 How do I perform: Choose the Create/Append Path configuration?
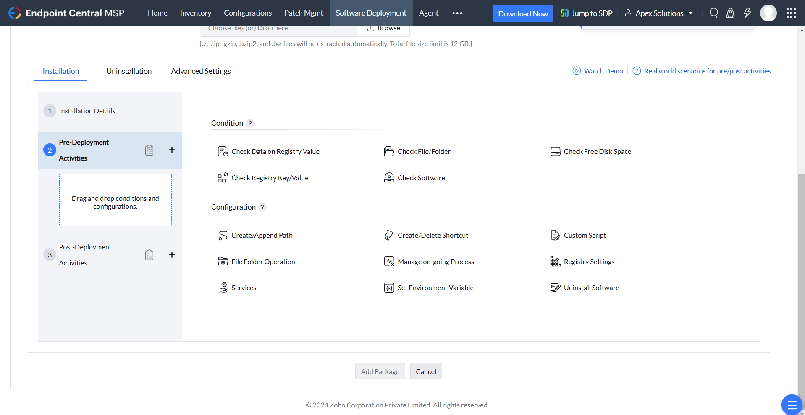[x=262, y=235]
